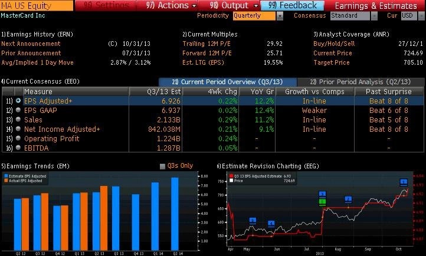Click the Q1 14 blue estimate bar
Screen dimensions: 426x256
coord(155,217)
